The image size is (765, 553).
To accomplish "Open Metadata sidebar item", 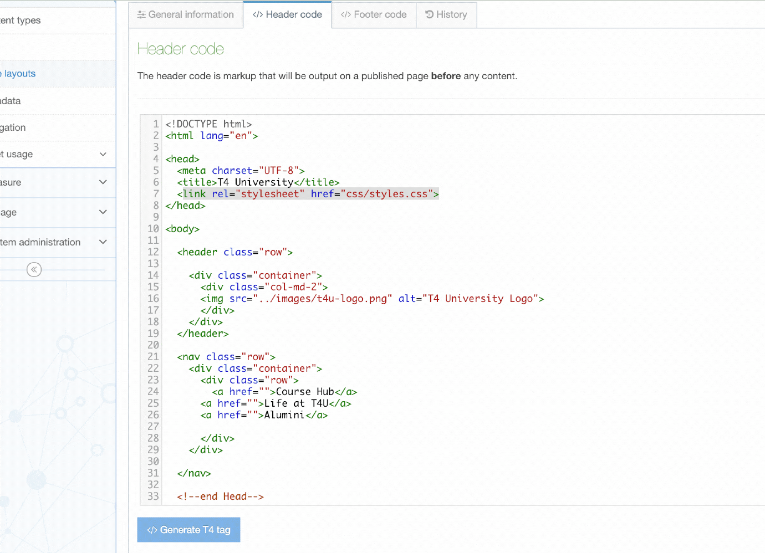I will [11, 101].
